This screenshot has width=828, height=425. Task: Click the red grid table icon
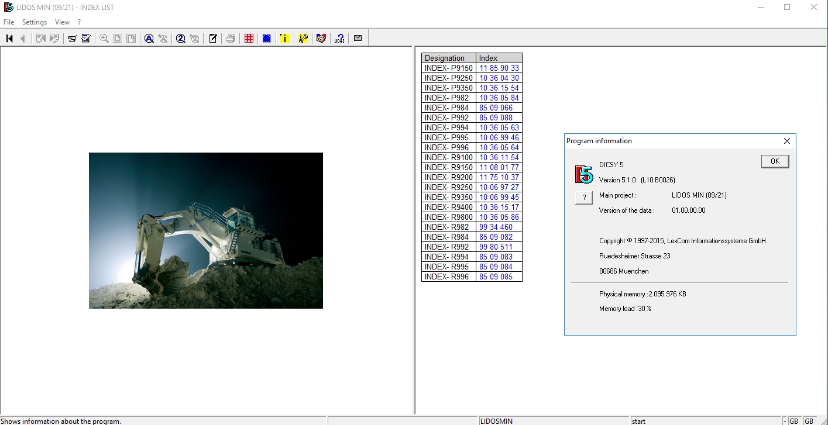[x=248, y=38]
